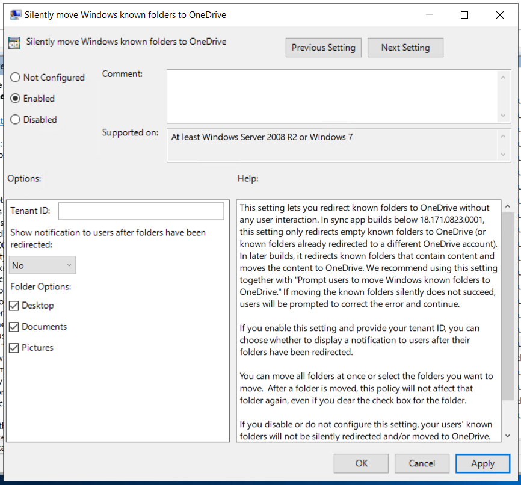Click help paragraph starting 'You can move all folders'
Image resolution: width=521 pixels, height=485 pixels.
pos(366,388)
